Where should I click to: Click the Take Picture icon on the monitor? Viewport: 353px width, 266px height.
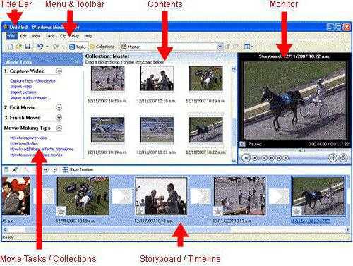(x=343, y=157)
